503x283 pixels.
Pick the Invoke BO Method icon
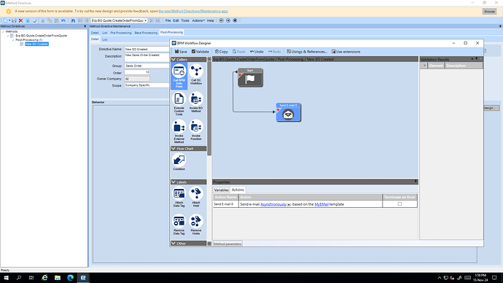(196, 102)
